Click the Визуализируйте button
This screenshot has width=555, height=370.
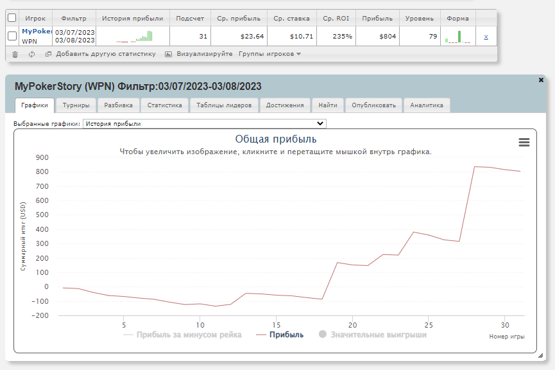pos(204,54)
